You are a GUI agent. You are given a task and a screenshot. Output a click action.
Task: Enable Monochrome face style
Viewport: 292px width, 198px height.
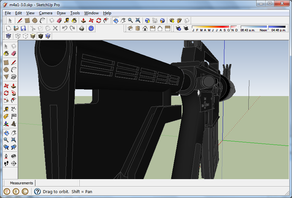point(48,36)
